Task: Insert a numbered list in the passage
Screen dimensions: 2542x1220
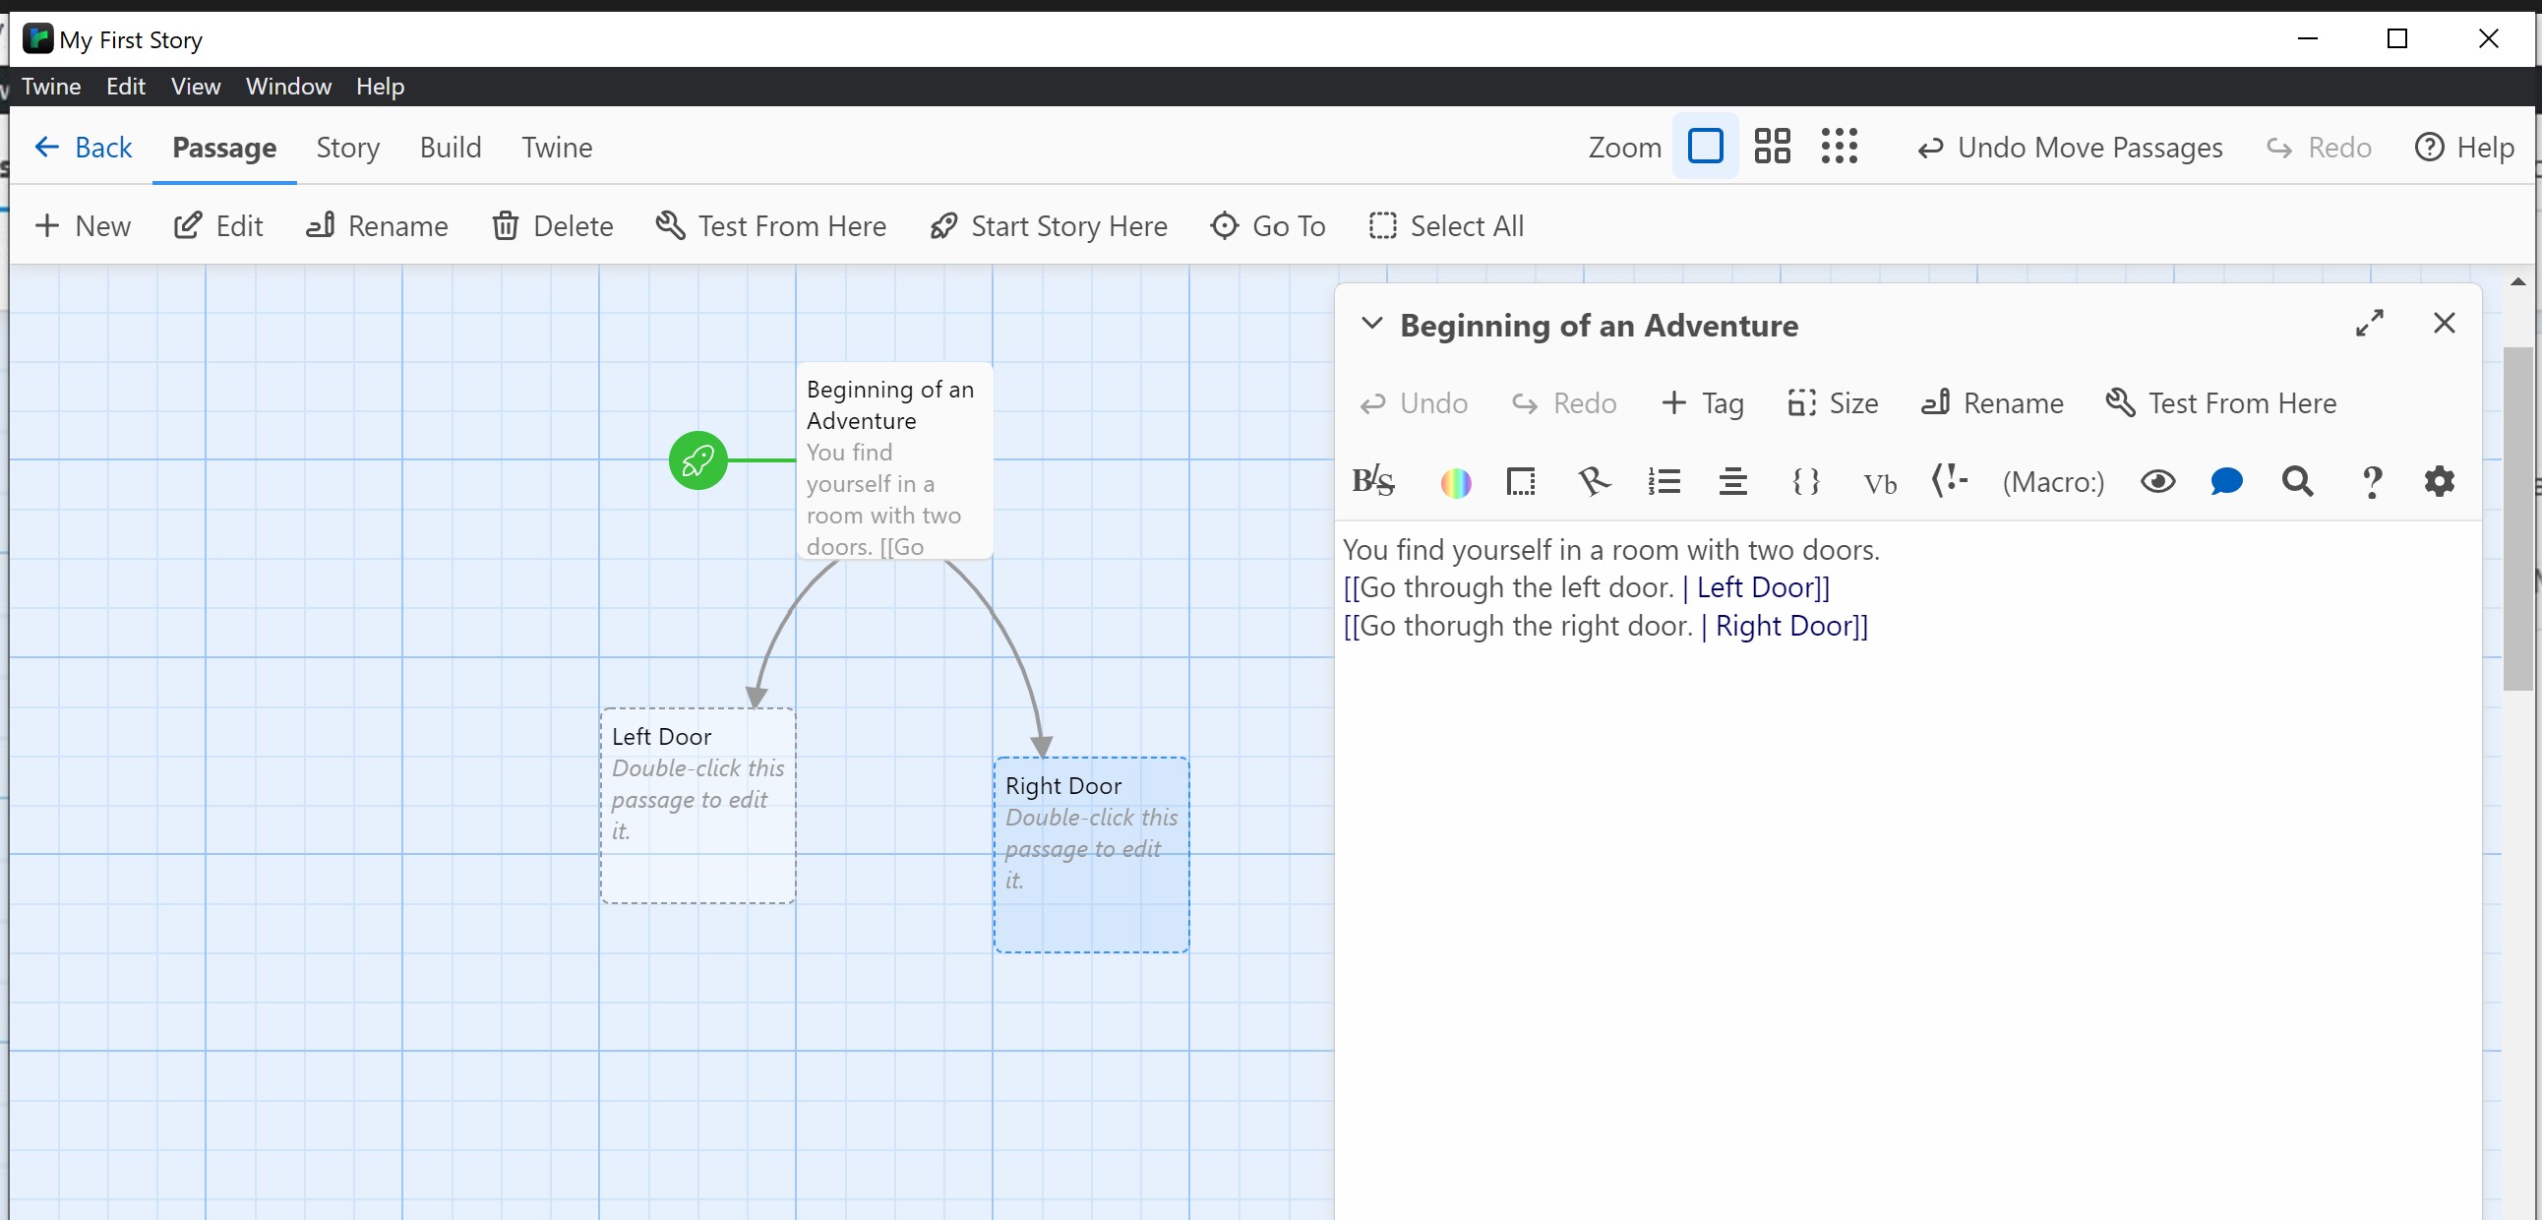Action: [x=1664, y=482]
